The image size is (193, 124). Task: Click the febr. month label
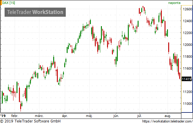pyautogui.click(x=15, y=116)
